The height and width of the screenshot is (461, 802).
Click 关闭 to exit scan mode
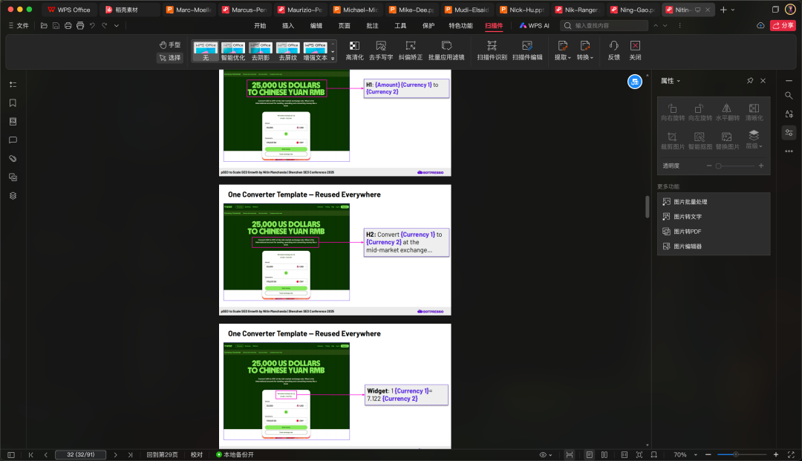635,51
